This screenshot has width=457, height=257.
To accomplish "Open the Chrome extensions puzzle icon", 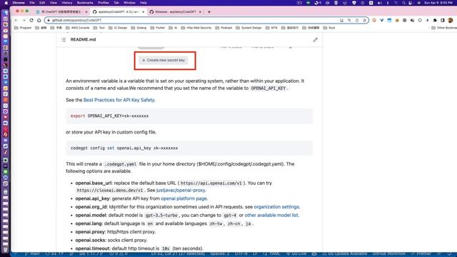I will pyautogui.click(x=435, y=21).
